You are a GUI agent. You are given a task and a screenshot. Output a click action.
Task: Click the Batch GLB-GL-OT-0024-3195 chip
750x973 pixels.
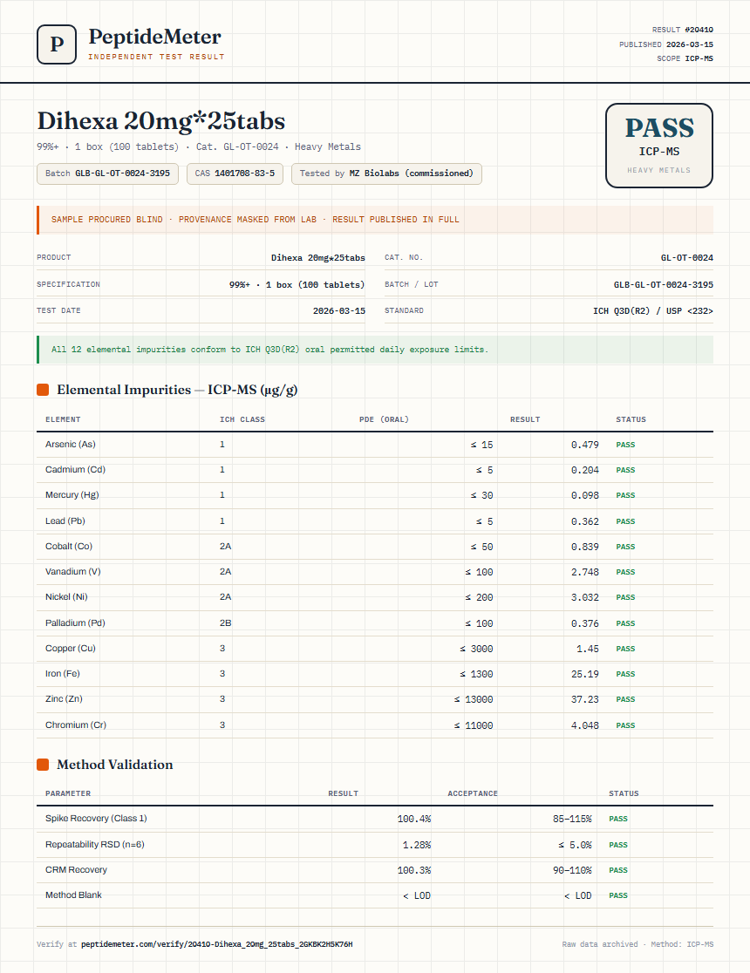(x=107, y=174)
